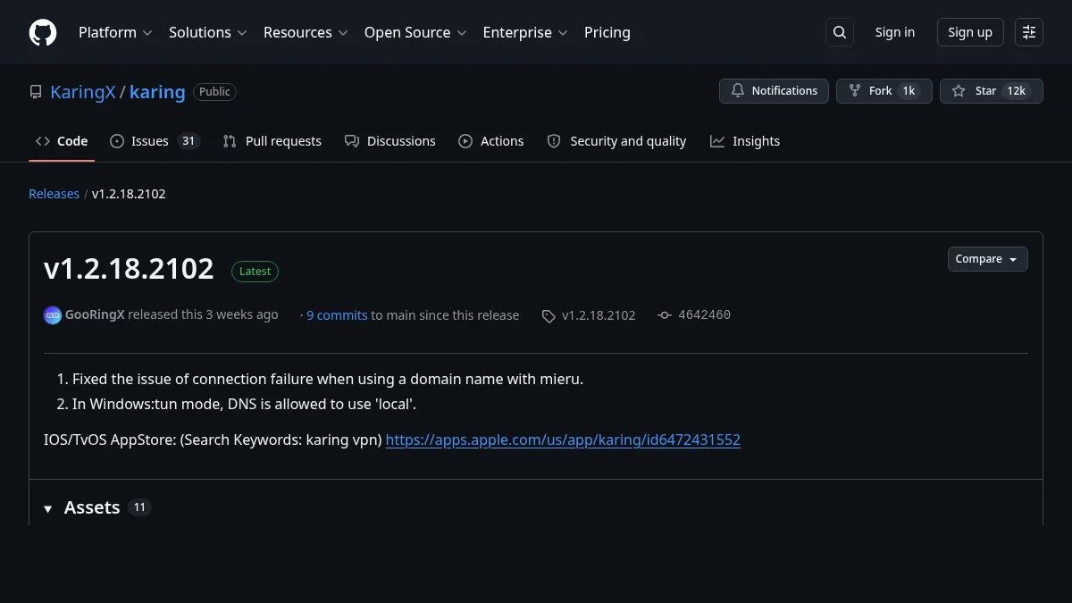Expand the Platform menu
1072x603 pixels.
[115, 32]
